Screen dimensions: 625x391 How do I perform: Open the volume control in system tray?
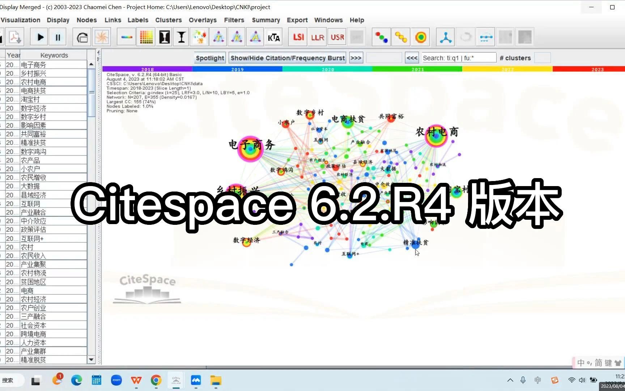coord(582,380)
